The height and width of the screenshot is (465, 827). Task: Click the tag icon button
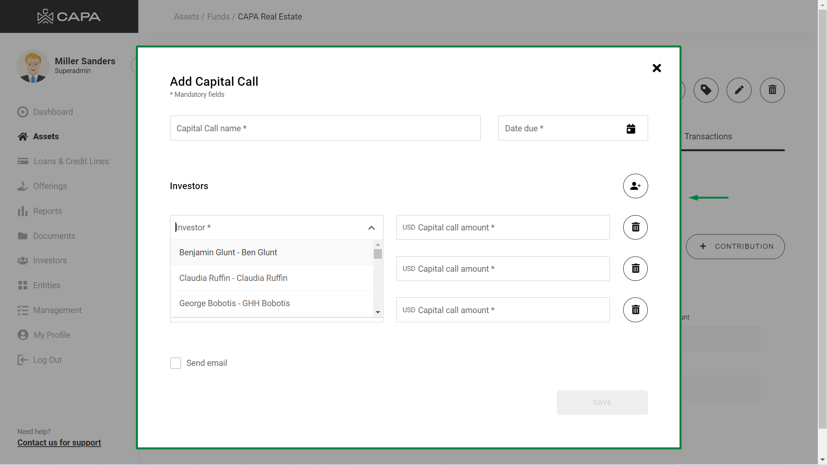[706, 90]
